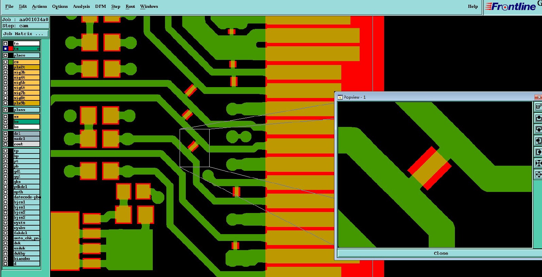This screenshot has width=542, height=277.
Task: Pan the Popview down
Action: pos(539,129)
